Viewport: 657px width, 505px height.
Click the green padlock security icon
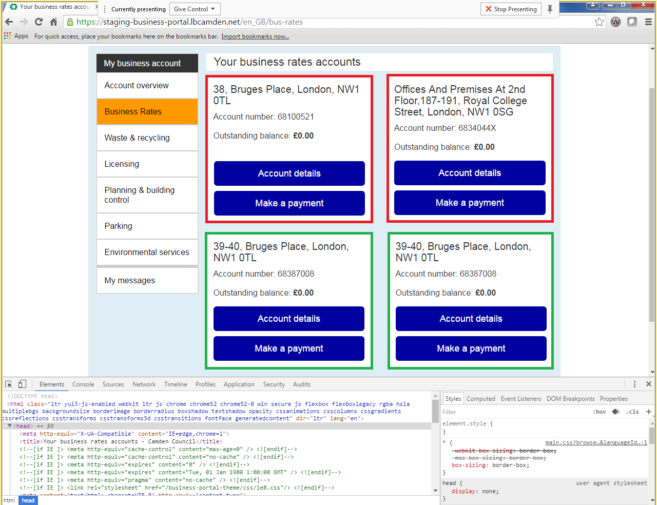[70, 22]
